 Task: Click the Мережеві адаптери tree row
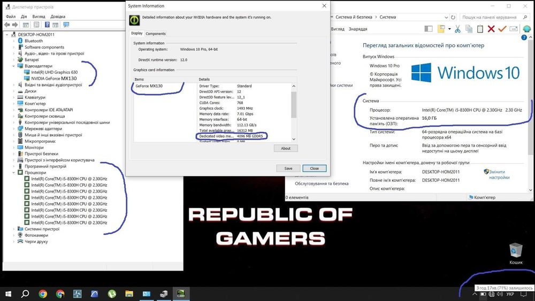pos(43,129)
